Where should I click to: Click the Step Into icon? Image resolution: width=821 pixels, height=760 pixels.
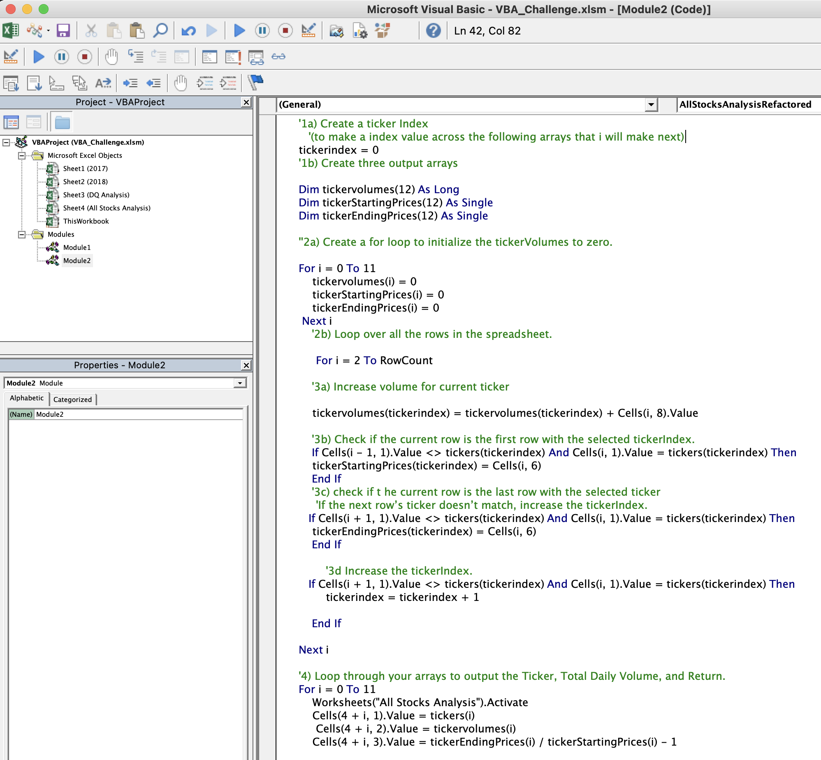[x=136, y=57]
